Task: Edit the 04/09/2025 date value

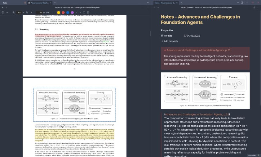Action: coord(193,36)
